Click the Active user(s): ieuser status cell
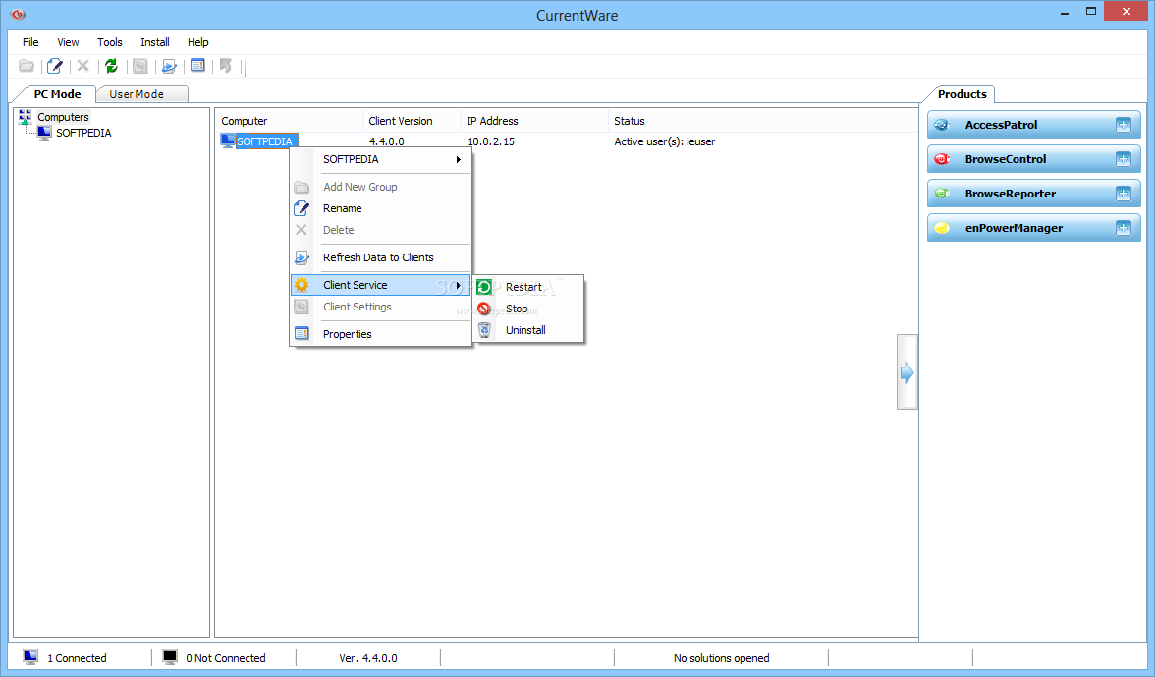The height and width of the screenshot is (677, 1155). [664, 141]
